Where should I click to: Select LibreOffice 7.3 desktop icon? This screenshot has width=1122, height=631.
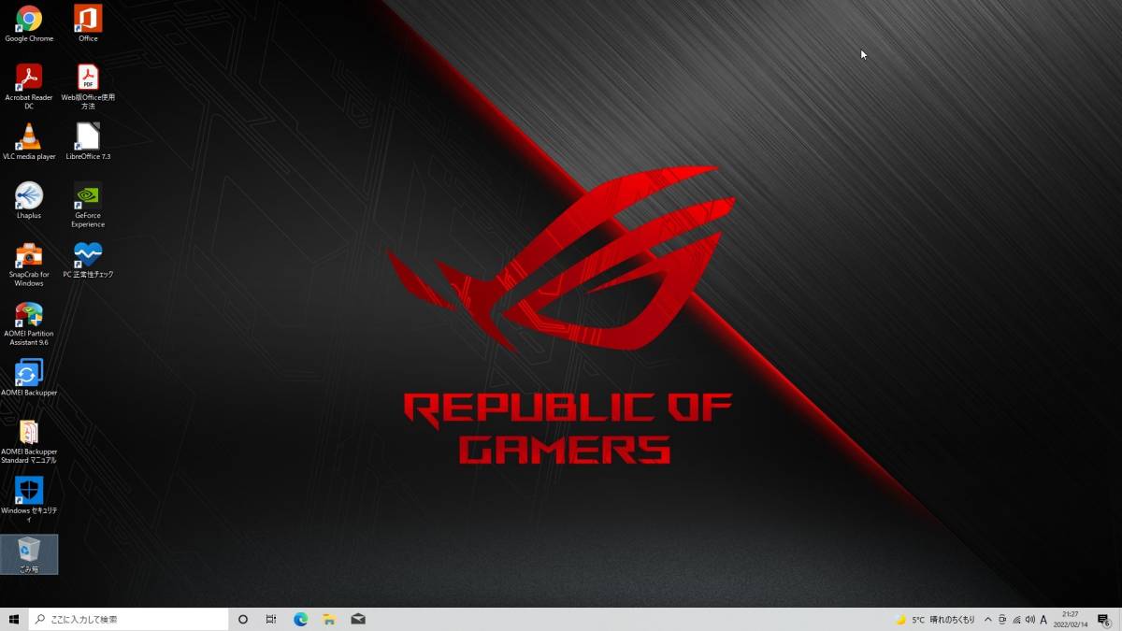[x=88, y=142]
